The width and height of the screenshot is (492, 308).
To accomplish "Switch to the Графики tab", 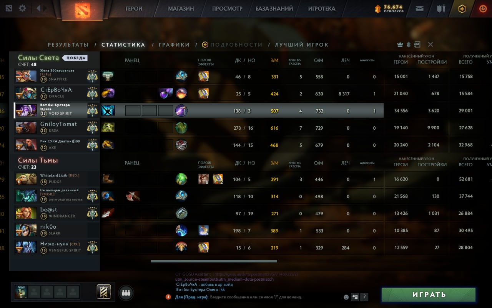I will (x=174, y=45).
